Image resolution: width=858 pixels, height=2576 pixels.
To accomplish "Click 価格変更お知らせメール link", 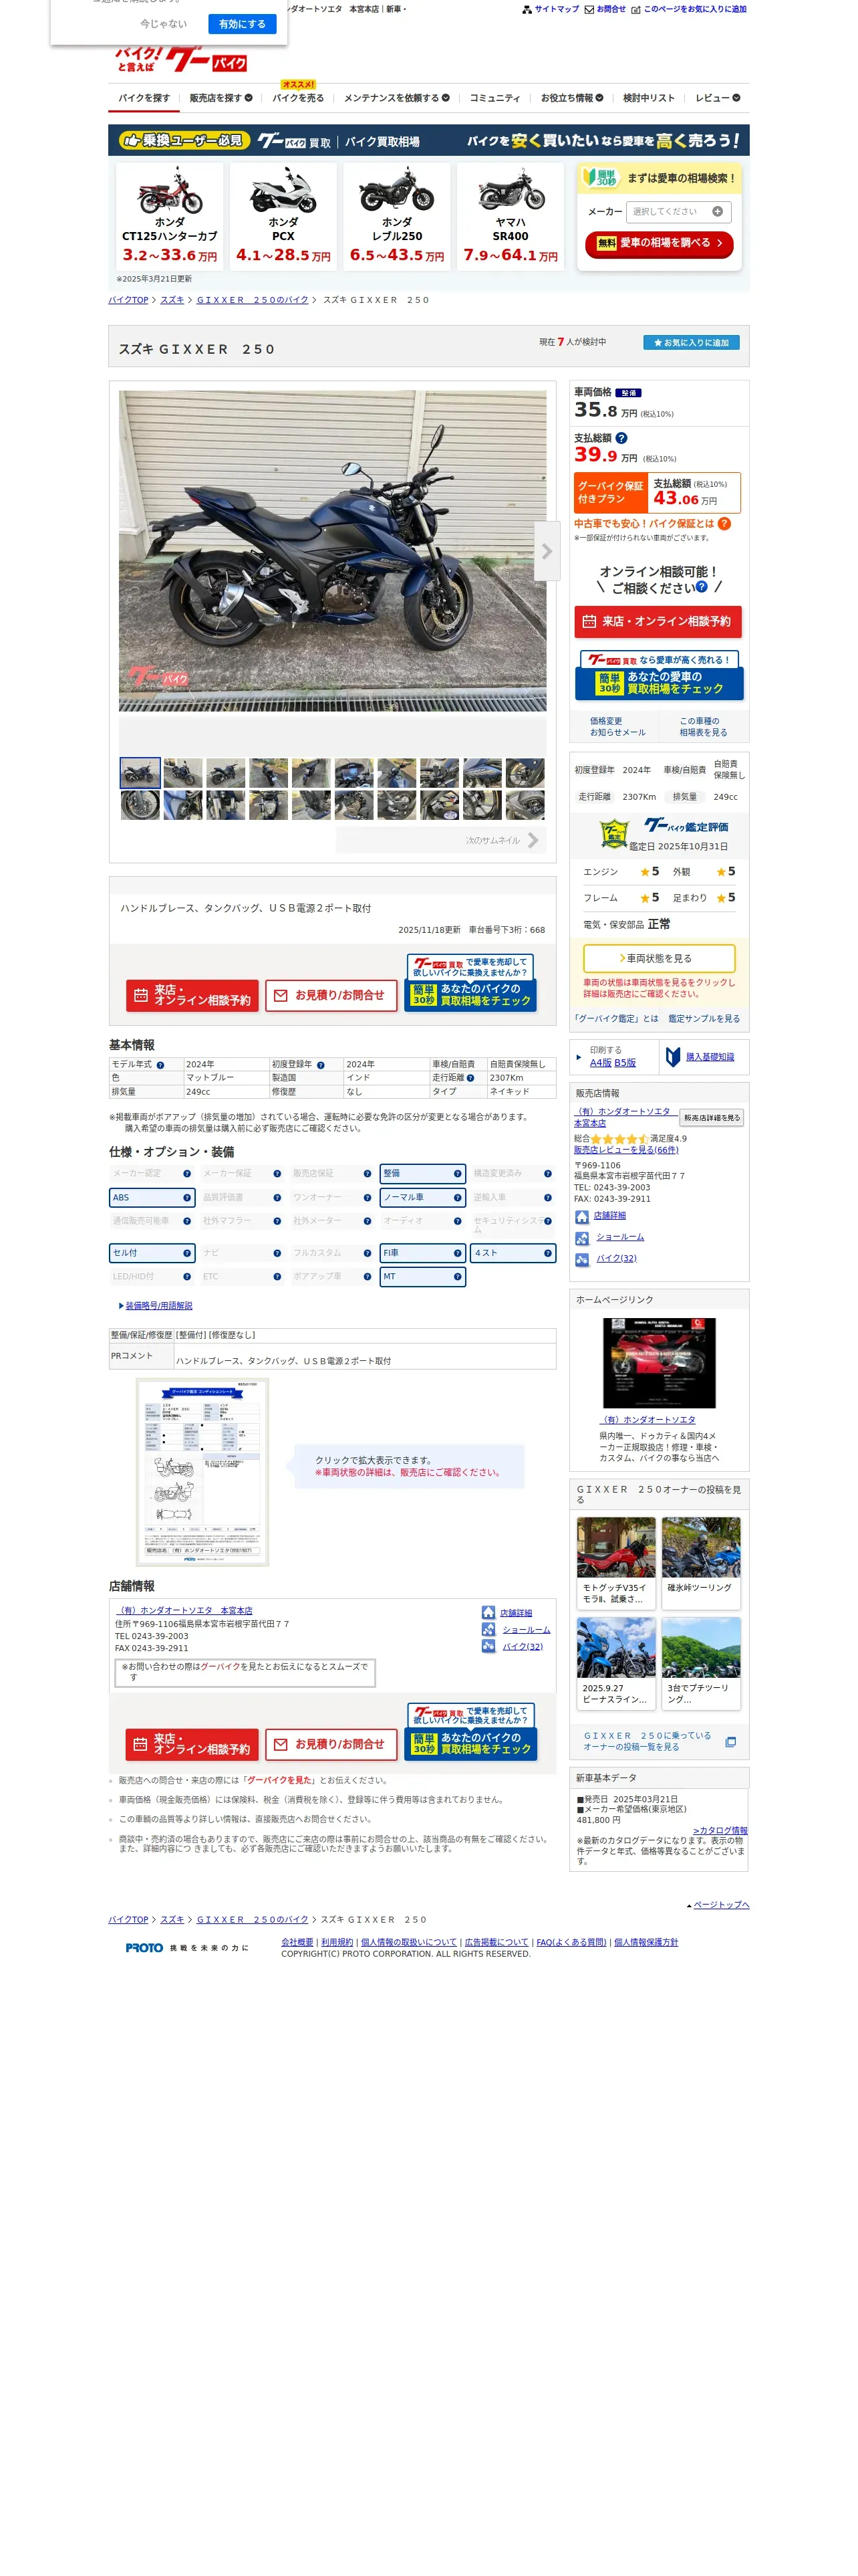I will [x=616, y=726].
